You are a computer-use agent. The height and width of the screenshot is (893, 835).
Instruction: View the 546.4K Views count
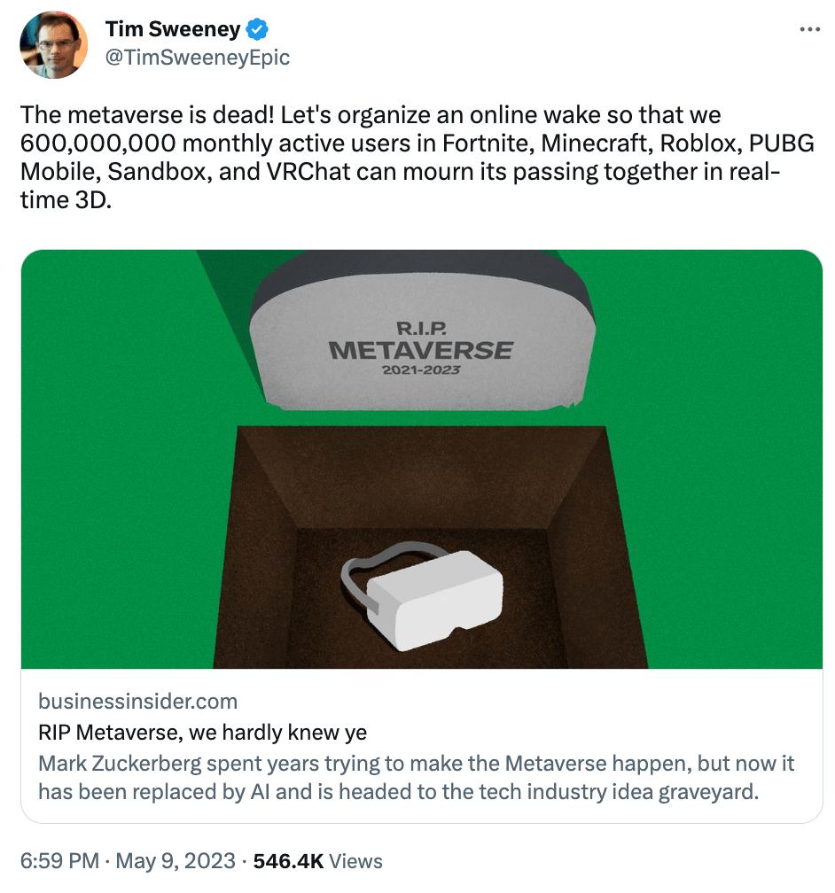[x=317, y=860]
